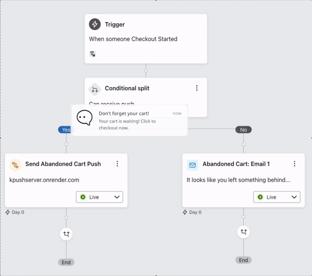This screenshot has height=276, width=312.
Task: Expand Live status dropdown on Push card
Action: (99, 197)
